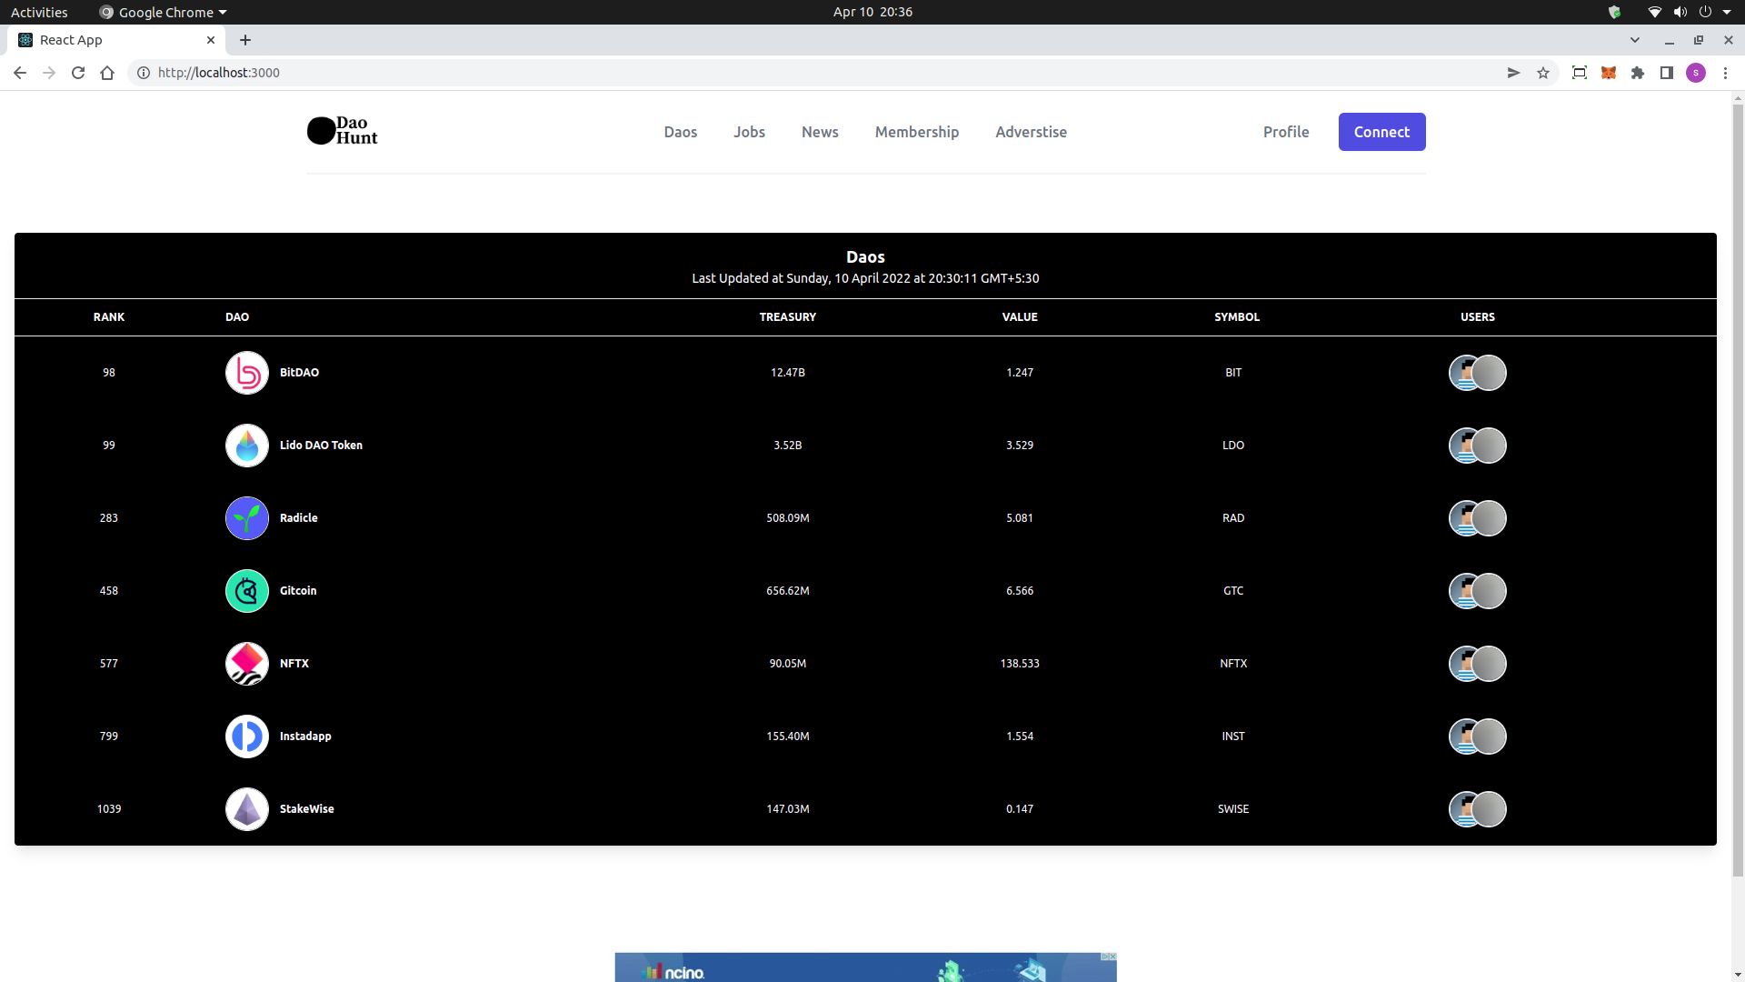Click the TREASURY column header
Image resolution: width=1745 pixels, height=982 pixels.
pos(788,317)
